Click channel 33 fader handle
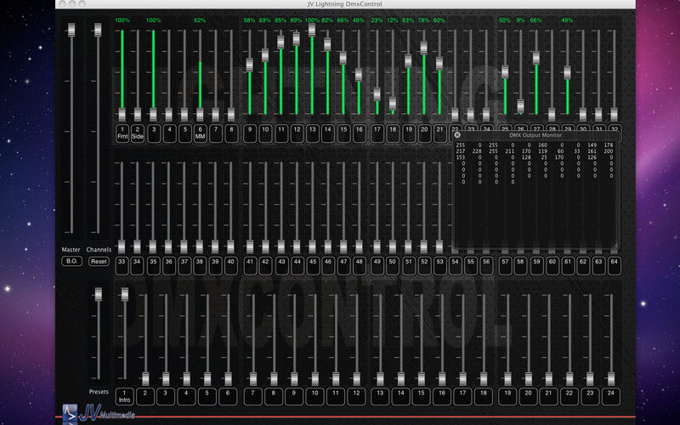680x425 pixels. point(122,246)
